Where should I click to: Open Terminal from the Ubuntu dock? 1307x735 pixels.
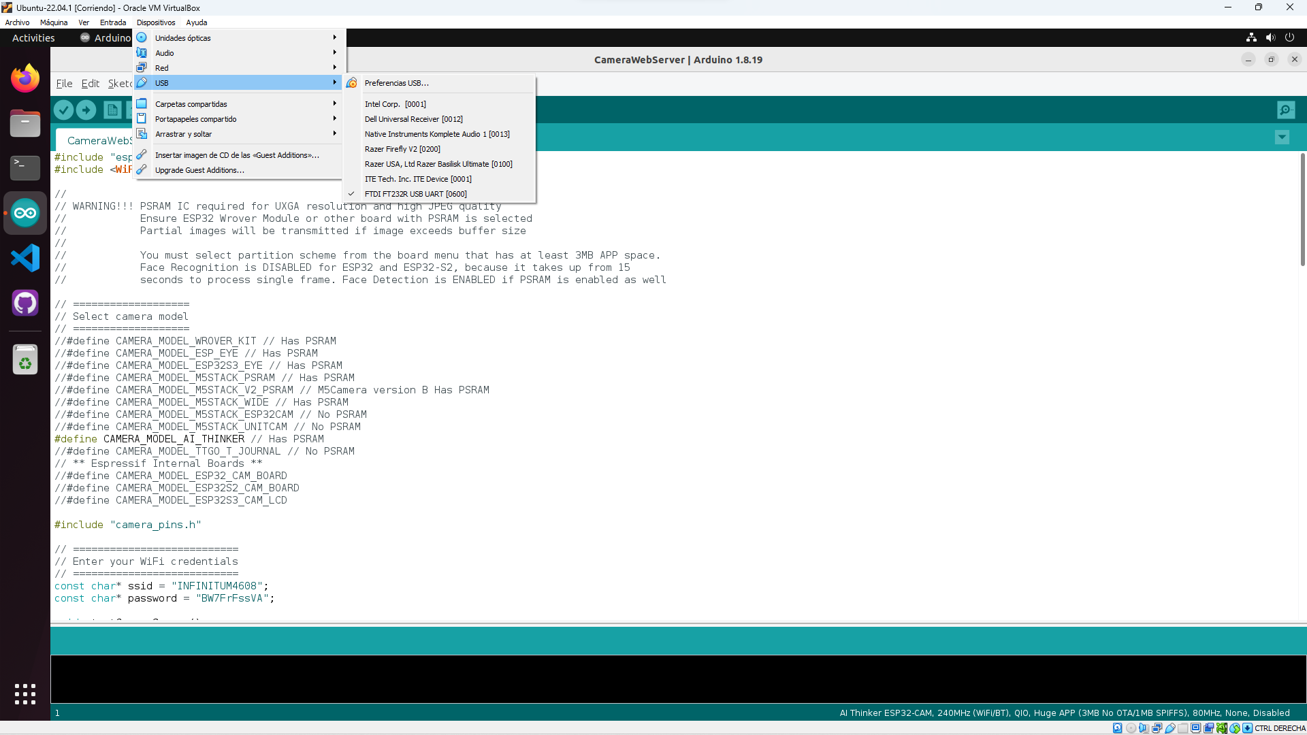point(25,167)
